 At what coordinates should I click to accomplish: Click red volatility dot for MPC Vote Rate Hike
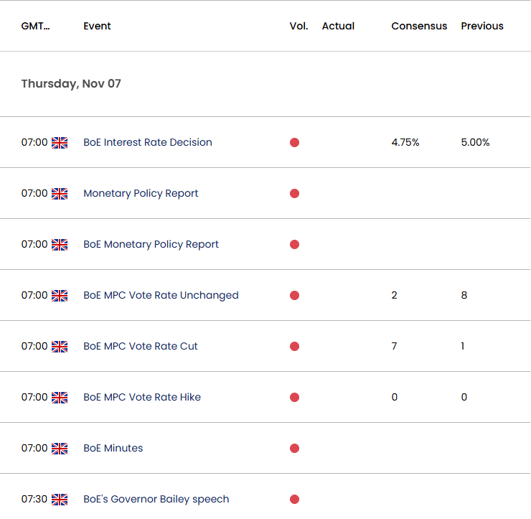[295, 398]
